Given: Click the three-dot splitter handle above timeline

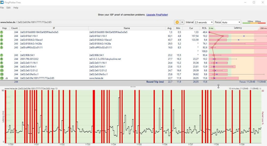Looking at the screenshot, I should click(133, 87).
